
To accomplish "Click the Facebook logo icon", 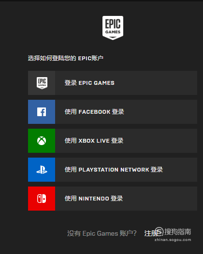I will coord(42,112).
